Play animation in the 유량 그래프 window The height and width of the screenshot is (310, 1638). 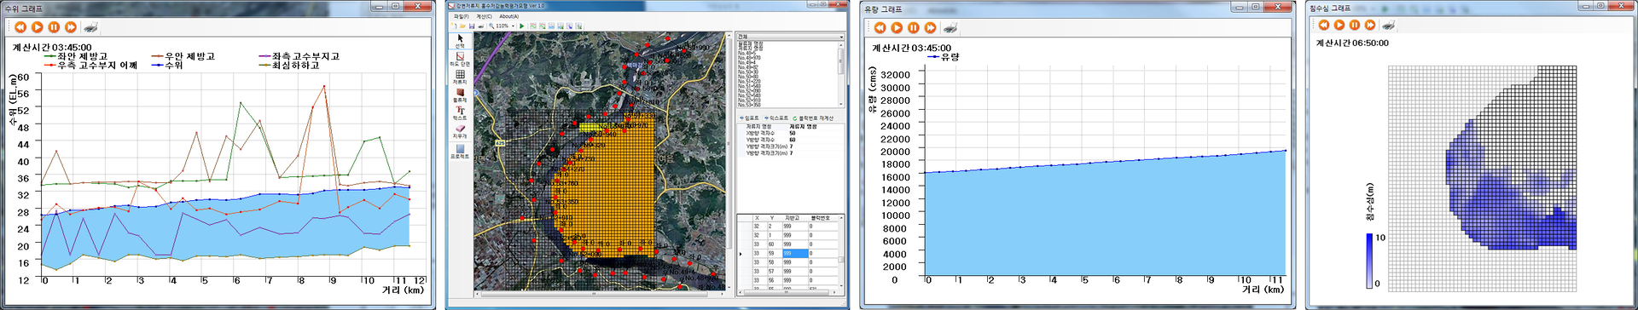click(897, 27)
